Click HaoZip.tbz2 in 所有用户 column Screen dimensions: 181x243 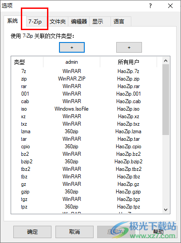[129, 169]
